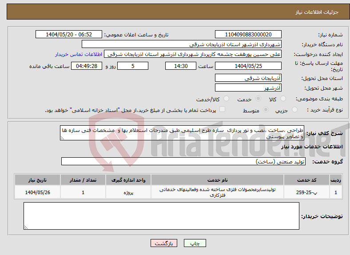Image resolution: width=350 pixels, height=255 pixels.
Task: Click the طبقه بندی موضوعی label
Action: (x=319, y=99)
